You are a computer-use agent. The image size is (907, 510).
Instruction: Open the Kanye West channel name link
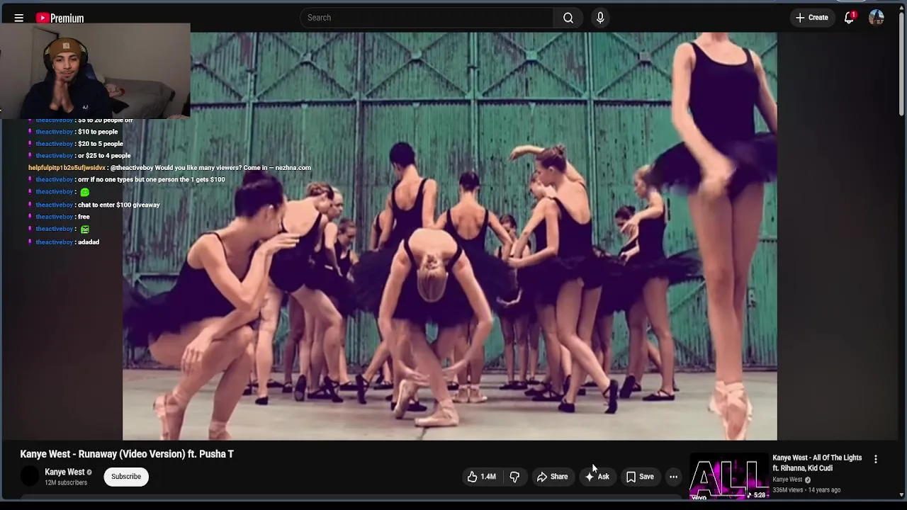pos(64,472)
